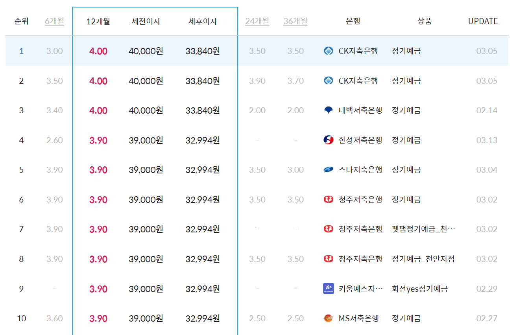Select the 12개월 term header
Screen dimensions: 517x335
98,21
